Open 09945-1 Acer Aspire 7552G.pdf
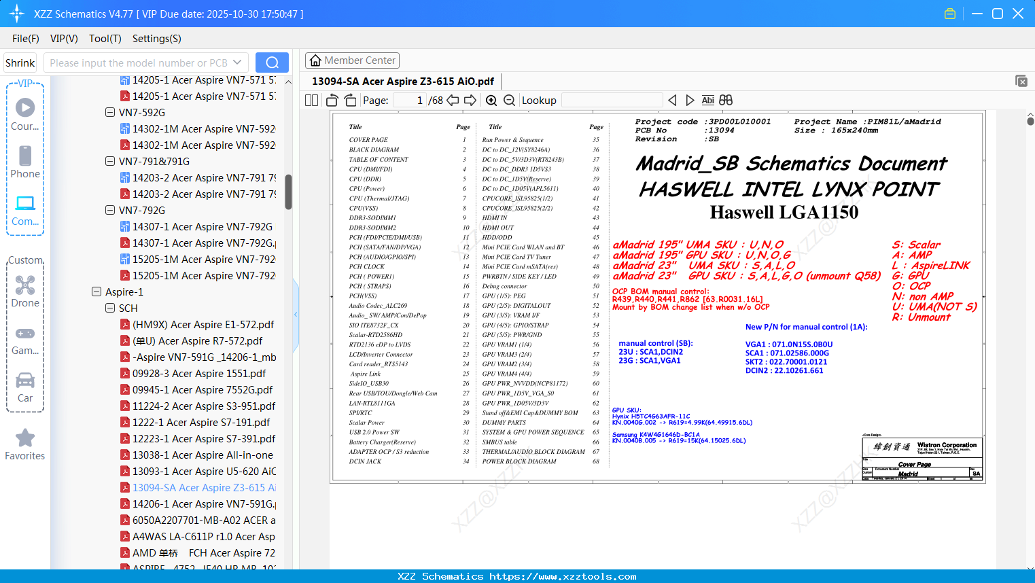The height and width of the screenshot is (583, 1035). click(x=196, y=390)
